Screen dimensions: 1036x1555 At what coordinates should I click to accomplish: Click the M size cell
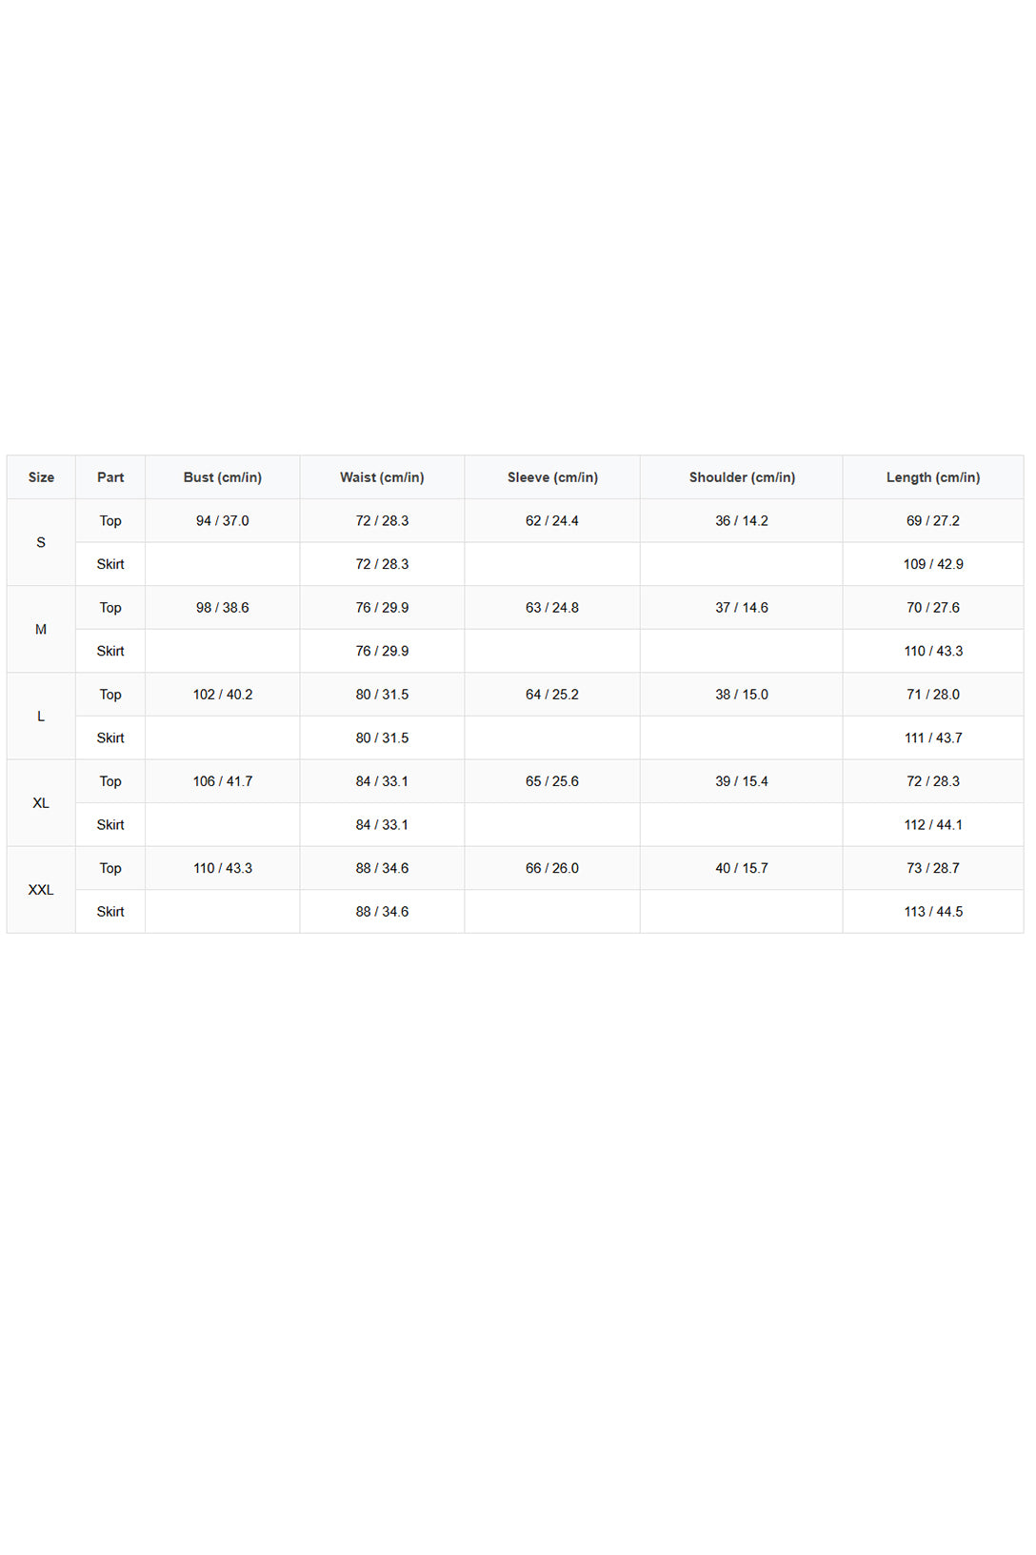click(41, 629)
